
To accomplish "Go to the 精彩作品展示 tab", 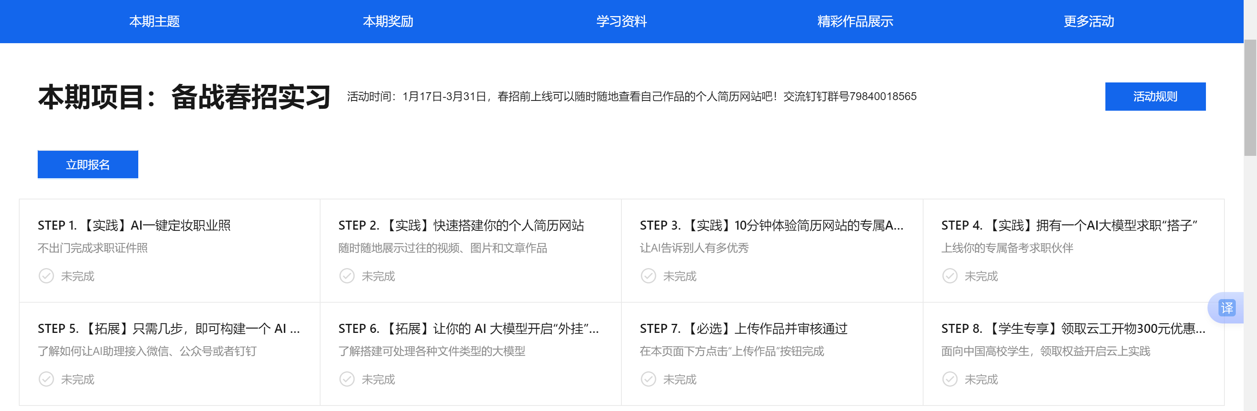I will click(x=855, y=22).
